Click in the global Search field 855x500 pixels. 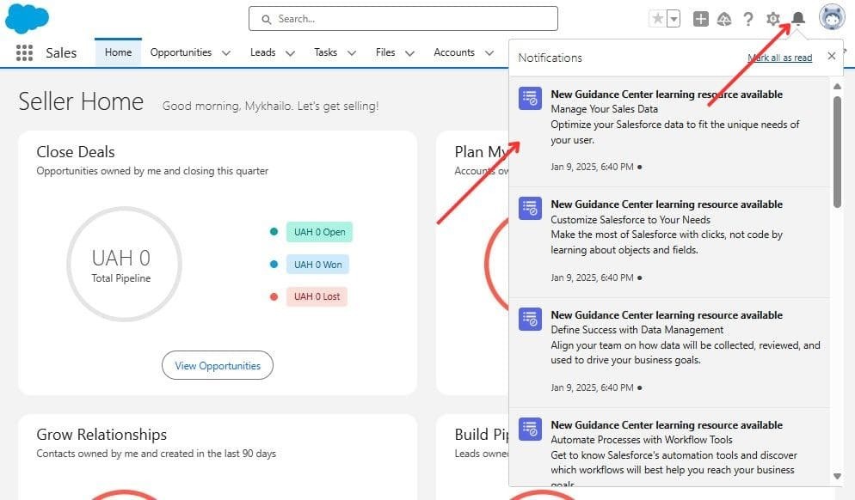tap(403, 19)
